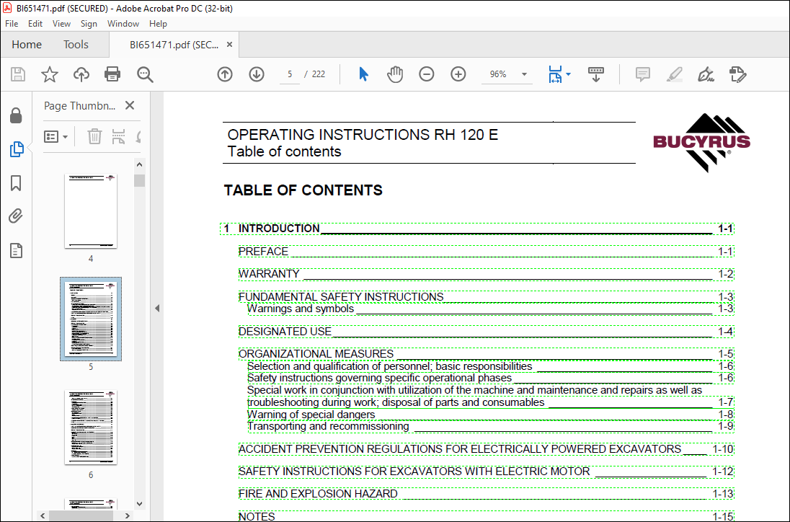Click the page number input field

point(290,74)
